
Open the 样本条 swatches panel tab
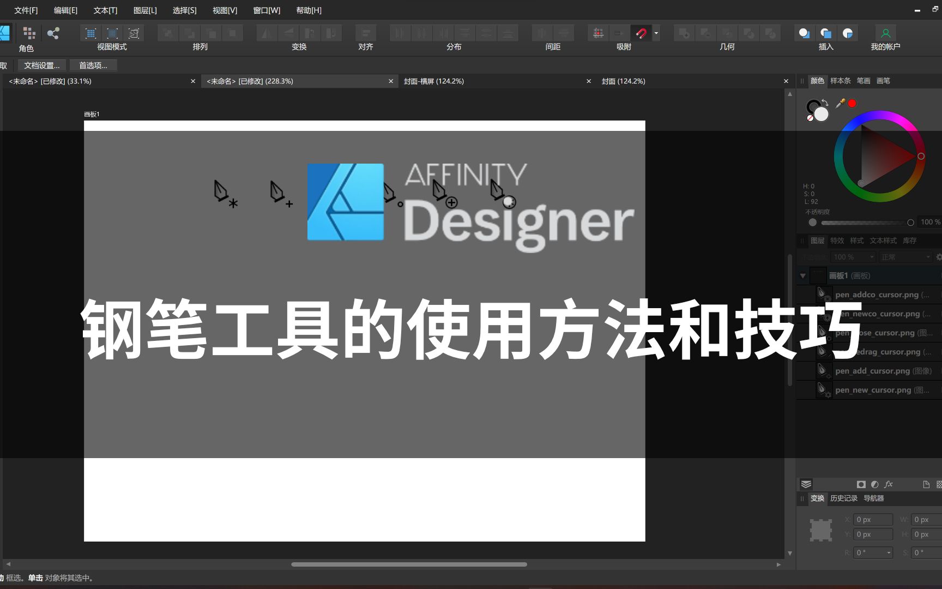[841, 81]
